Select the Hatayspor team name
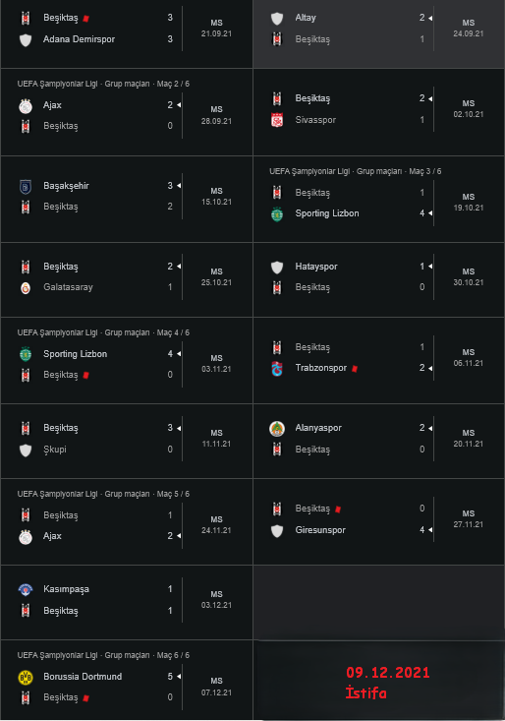Image resolution: width=505 pixels, height=721 pixels. coord(316,267)
